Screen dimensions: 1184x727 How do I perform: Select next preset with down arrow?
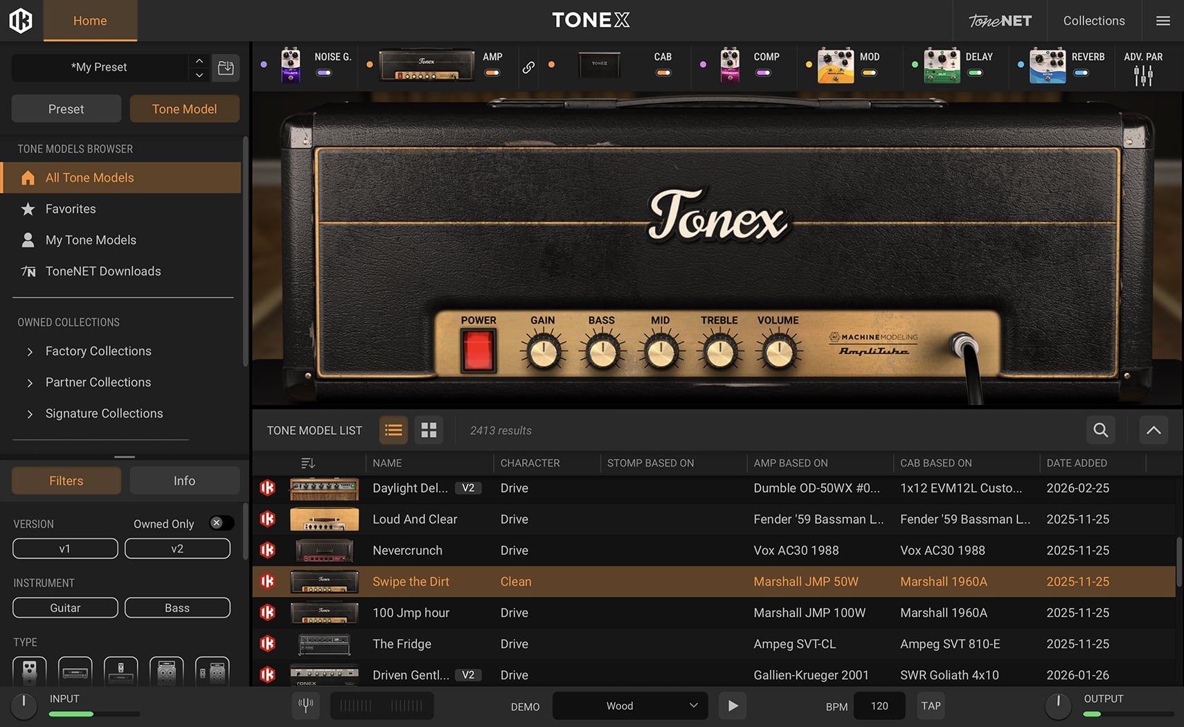(199, 75)
